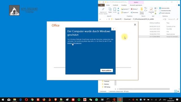Image resolution: width=181 pixels, height=102 pixels.
Task: Click the Copia icon in ribbon
Action: (110, 9)
